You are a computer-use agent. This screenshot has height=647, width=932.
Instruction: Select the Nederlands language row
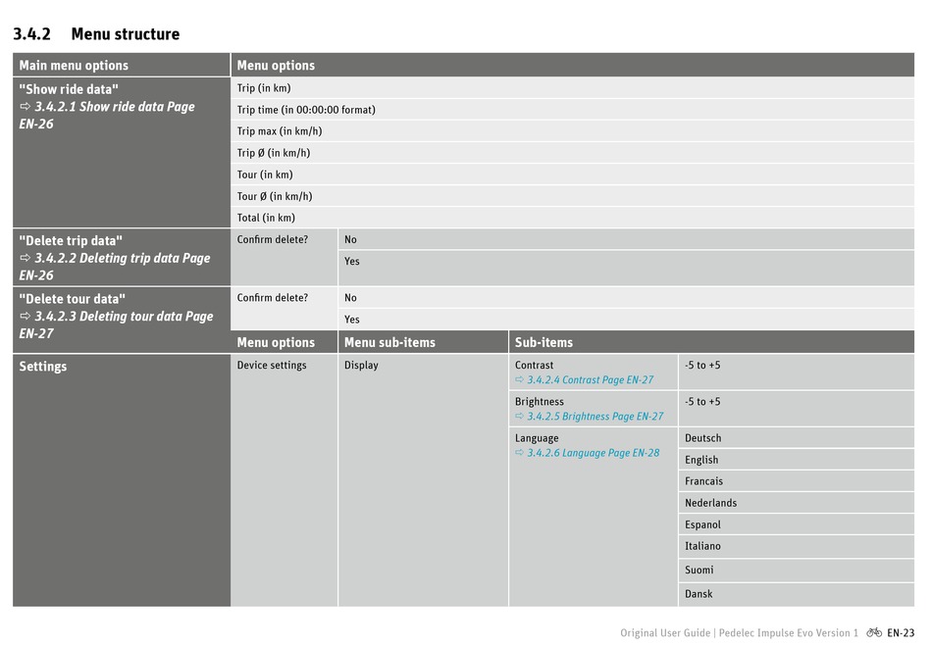(x=796, y=503)
